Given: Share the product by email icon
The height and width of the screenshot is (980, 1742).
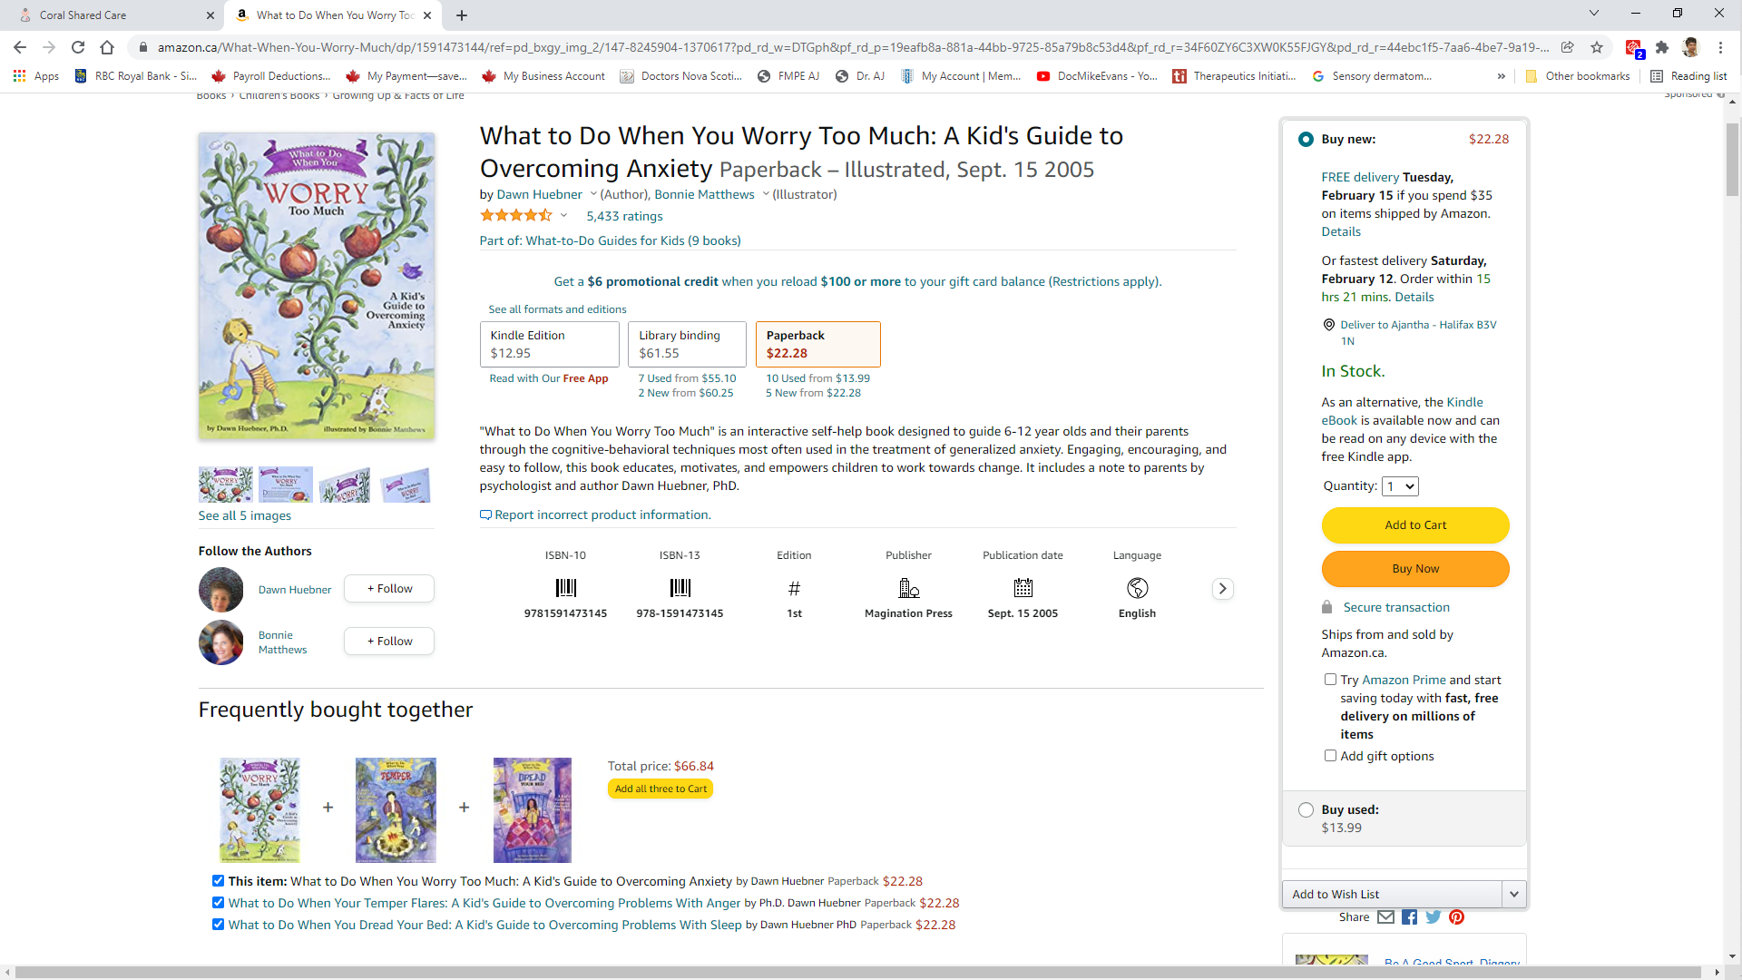Looking at the screenshot, I should [x=1385, y=917].
